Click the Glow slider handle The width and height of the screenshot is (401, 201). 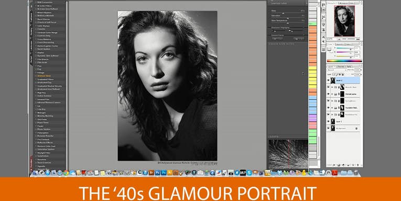[x=283, y=13]
